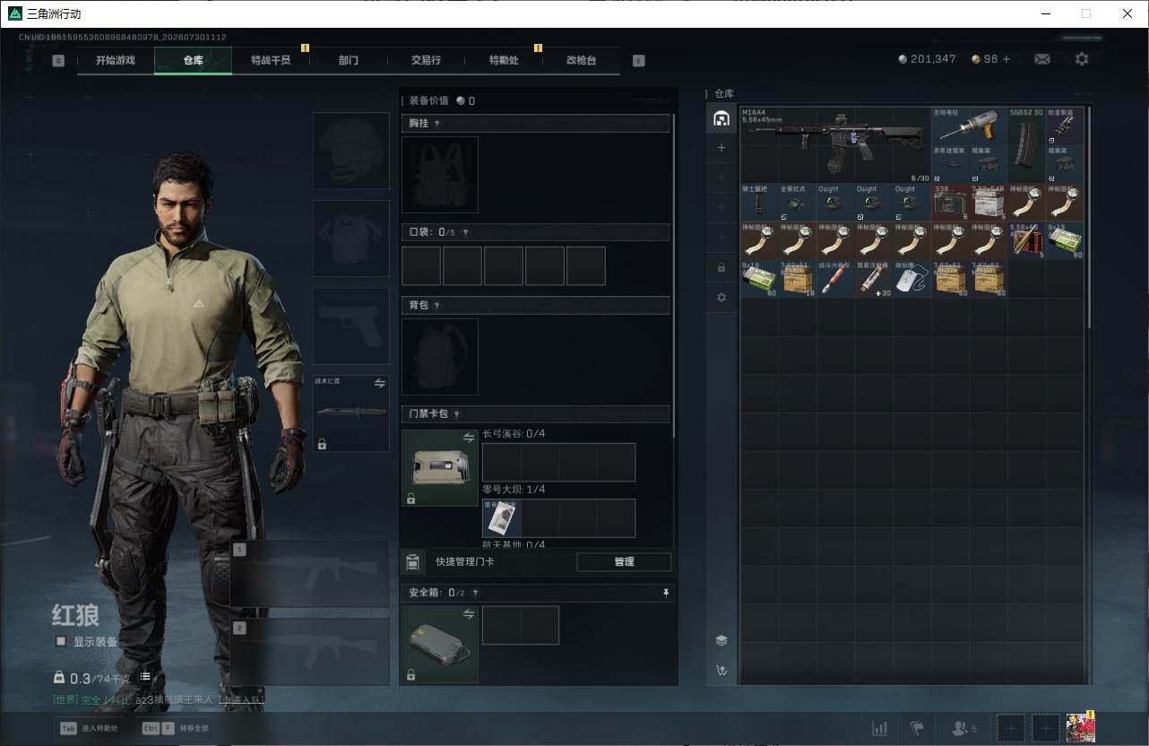Click the 201,347 currency balance
This screenshot has height=746, width=1149.
927,59
